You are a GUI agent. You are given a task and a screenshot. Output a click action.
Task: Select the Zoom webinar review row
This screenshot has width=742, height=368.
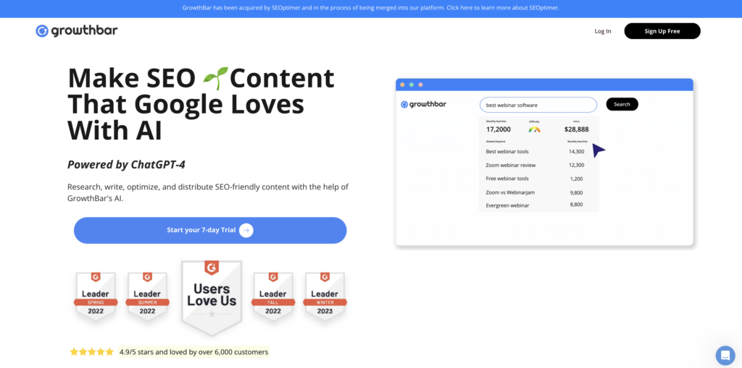pyautogui.click(x=538, y=166)
